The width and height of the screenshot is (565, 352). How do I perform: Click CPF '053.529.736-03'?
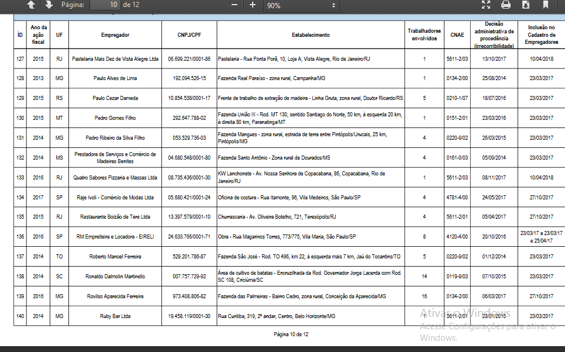pos(189,137)
